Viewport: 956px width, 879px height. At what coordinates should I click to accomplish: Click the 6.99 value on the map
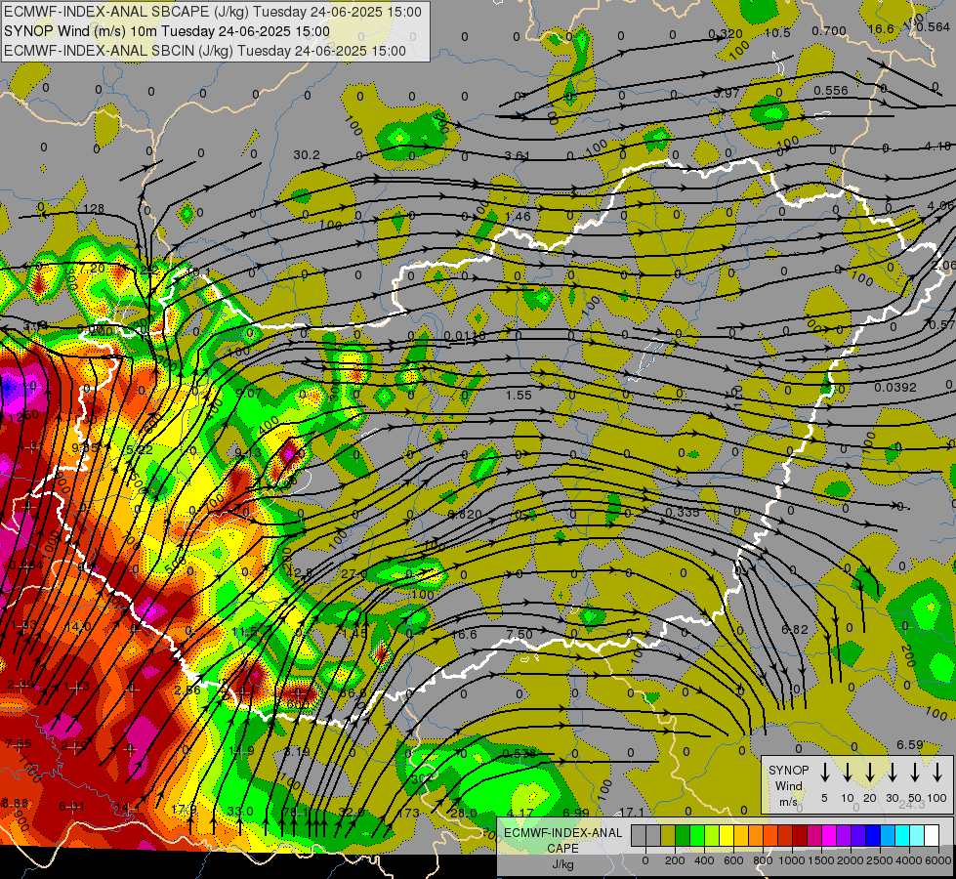point(576,813)
